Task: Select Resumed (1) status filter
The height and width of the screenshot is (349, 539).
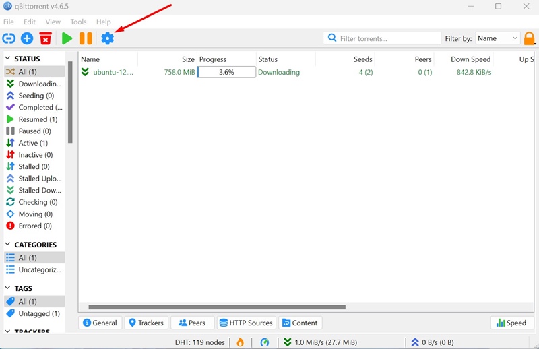Action: (34, 119)
